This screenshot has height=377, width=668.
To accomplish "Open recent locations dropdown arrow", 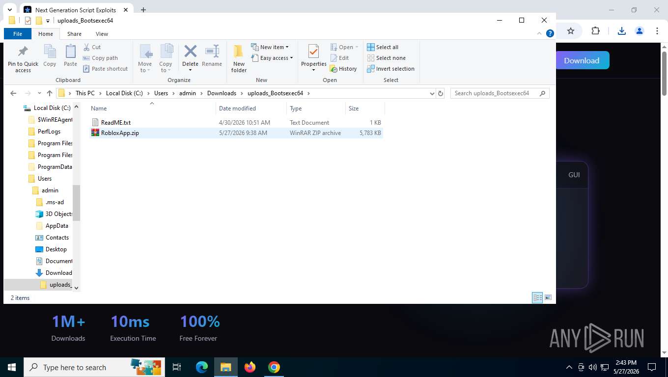I will click(x=39, y=93).
